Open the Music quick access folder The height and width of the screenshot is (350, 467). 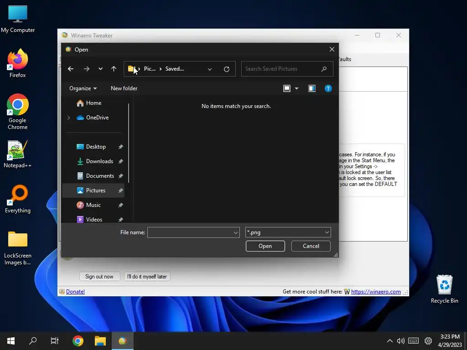pos(93,205)
